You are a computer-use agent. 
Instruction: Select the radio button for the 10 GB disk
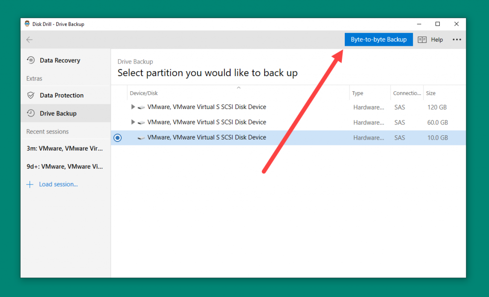pyautogui.click(x=117, y=137)
